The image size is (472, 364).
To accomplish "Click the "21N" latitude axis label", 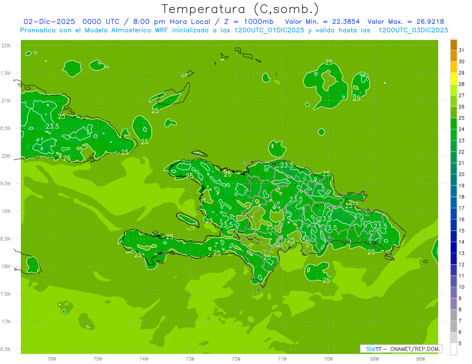I will (x=7, y=101).
